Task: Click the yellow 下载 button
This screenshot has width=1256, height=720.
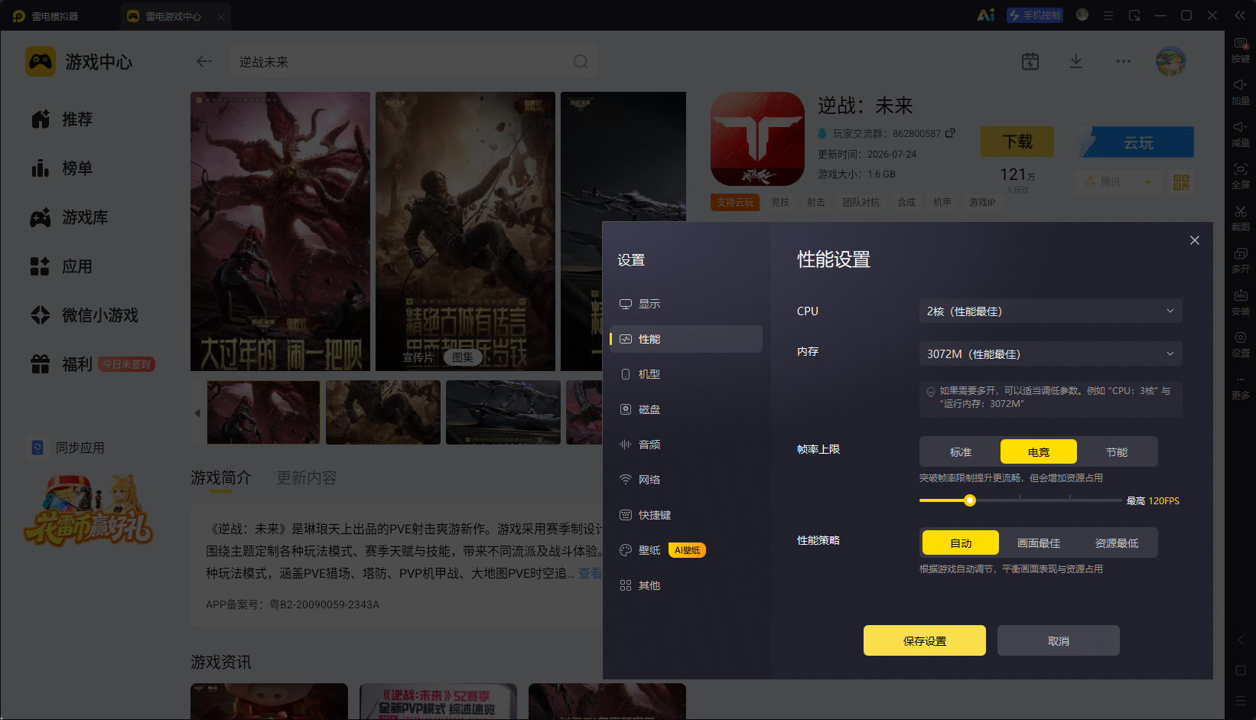Action: pos(1017,142)
